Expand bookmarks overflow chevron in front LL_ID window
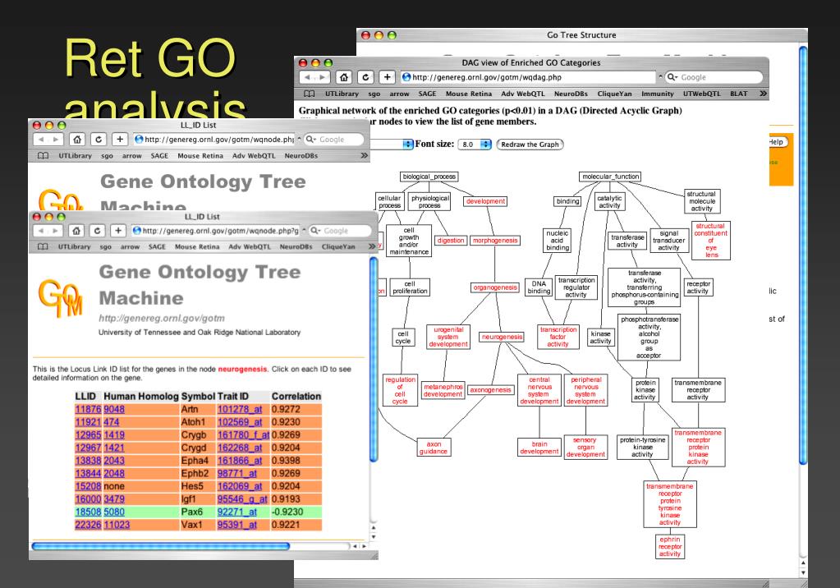The width and height of the screenshot is (840, 588). pyautogui.click(x=372, y=246)
